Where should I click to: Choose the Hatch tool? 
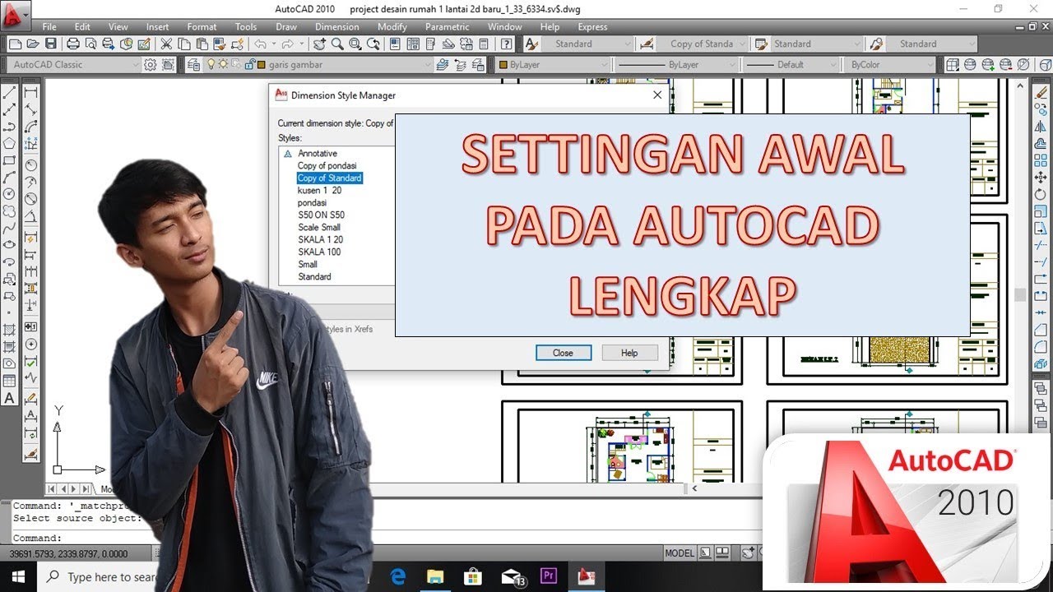(10, 330)
